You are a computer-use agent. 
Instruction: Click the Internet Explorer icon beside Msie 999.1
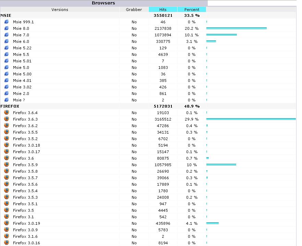point(7,22)
